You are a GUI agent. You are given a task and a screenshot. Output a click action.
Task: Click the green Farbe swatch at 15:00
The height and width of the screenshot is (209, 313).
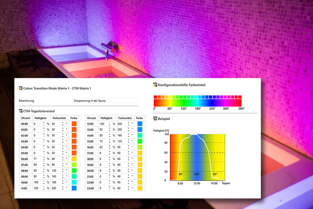point(140,141)
